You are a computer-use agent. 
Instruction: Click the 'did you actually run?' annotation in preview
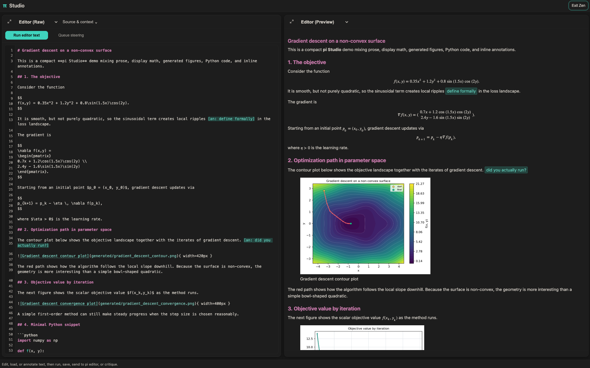tap(506, 170)
